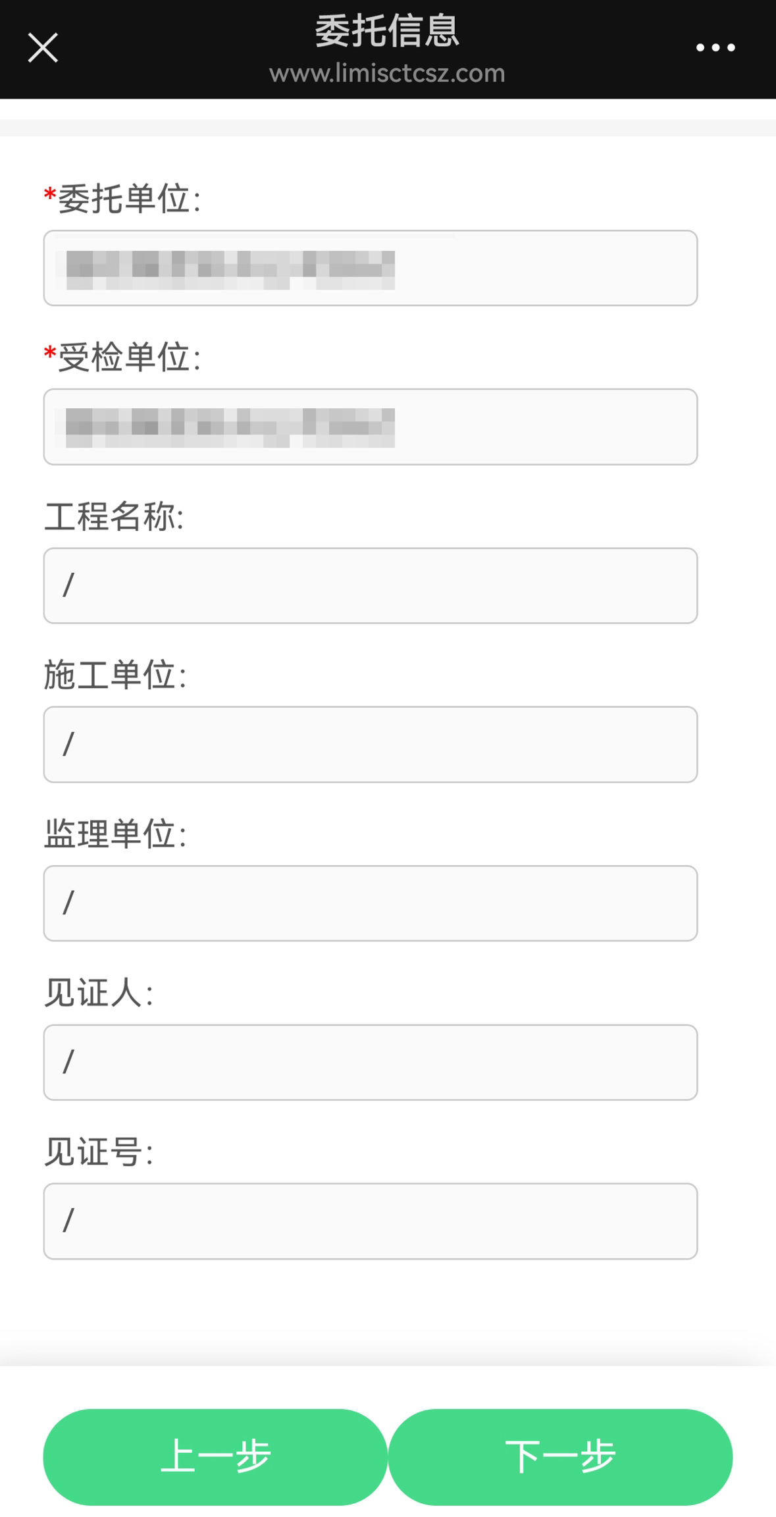This screenshot has height=1517, width=776.
Task: Click the 见证人 input field
Action: [370, 1062]
